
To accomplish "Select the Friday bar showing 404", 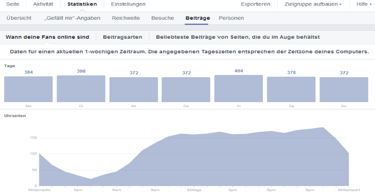I will (238, 88).
